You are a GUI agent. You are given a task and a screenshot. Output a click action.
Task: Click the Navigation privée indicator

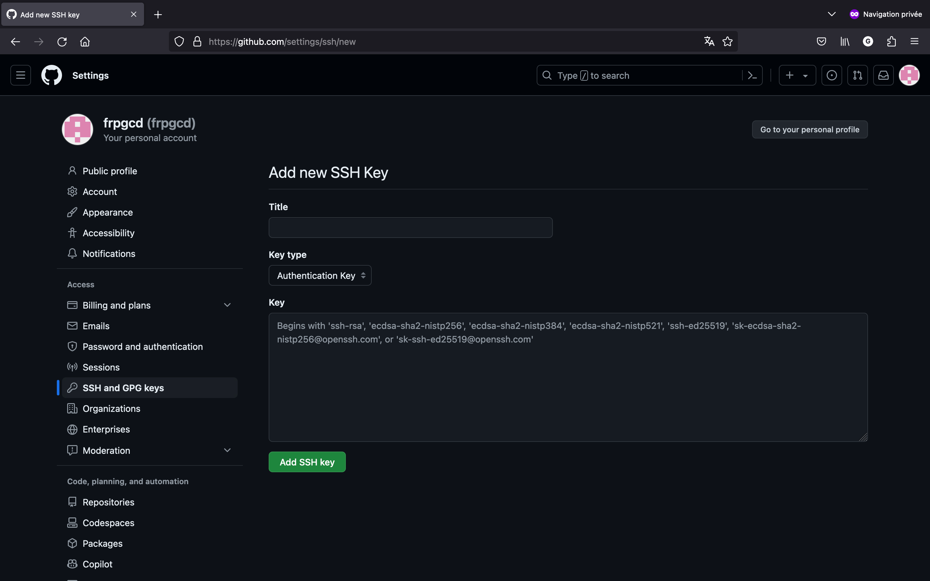click(x=885, y=14)
